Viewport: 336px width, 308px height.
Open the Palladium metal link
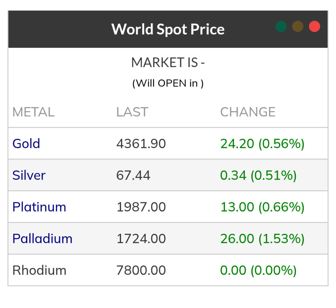pyautogui.click(x=42, y=239)
